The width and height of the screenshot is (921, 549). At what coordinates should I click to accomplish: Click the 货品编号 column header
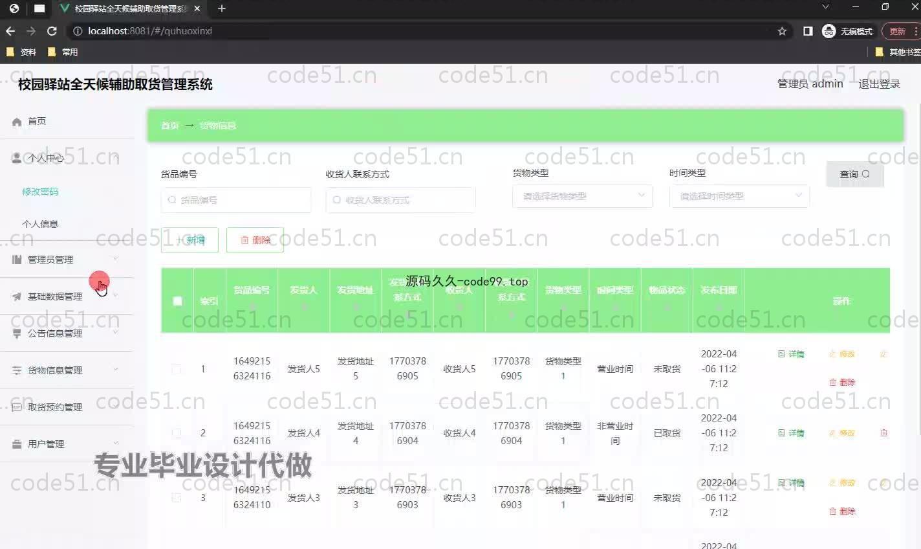[252, 290]
